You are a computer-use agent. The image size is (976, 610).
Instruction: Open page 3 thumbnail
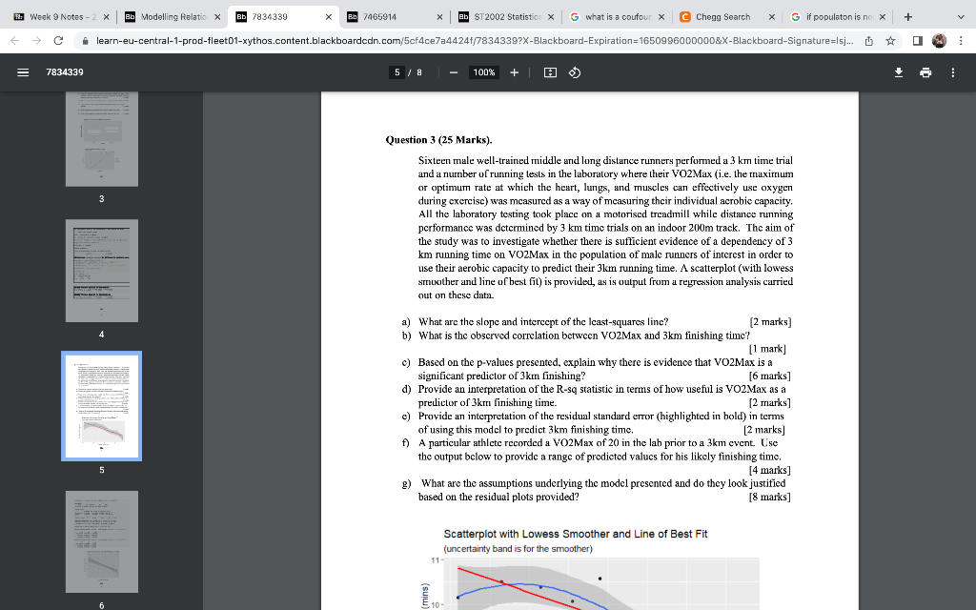[101, 139]
